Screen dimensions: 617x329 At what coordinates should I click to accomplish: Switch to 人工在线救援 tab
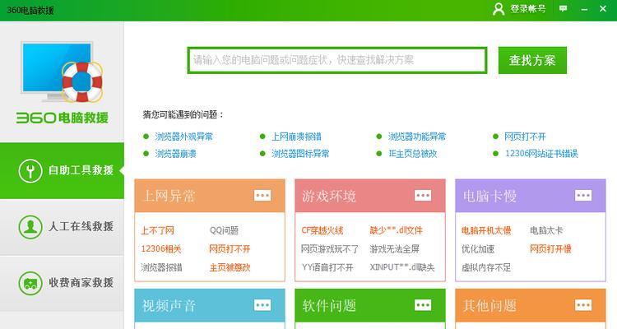tap(62, 227)
